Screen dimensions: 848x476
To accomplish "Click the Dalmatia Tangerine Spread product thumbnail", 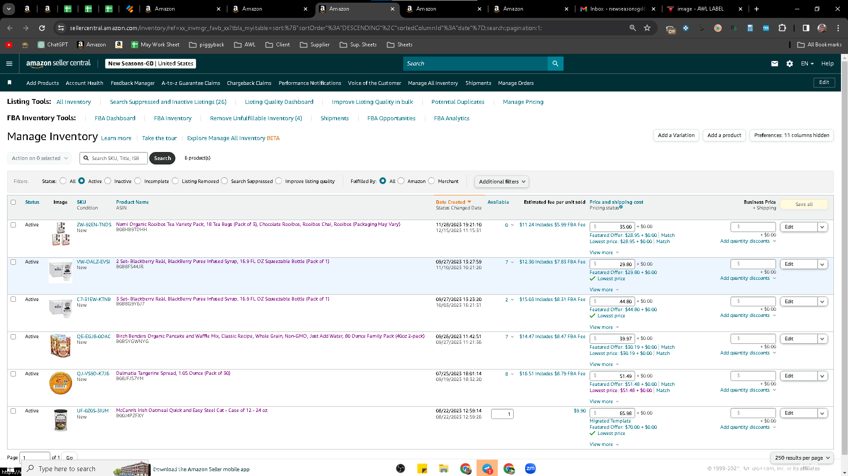I will (61, 383).
